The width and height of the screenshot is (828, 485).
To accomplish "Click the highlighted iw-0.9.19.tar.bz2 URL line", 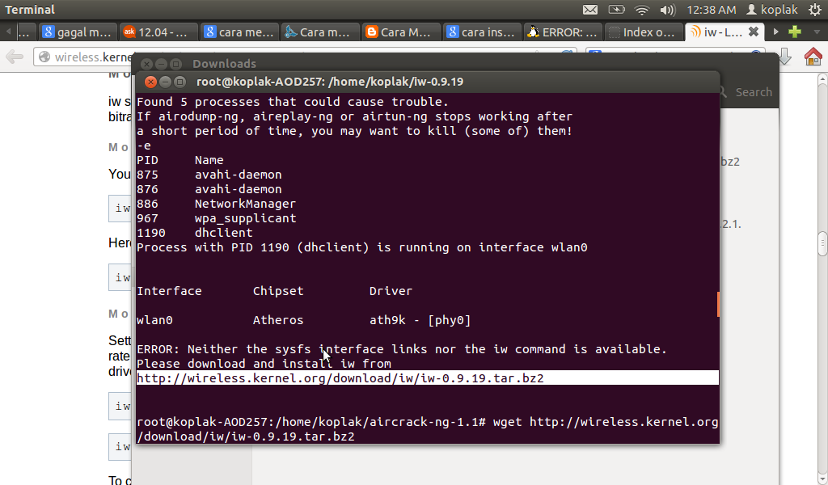I will pos(427,377).
